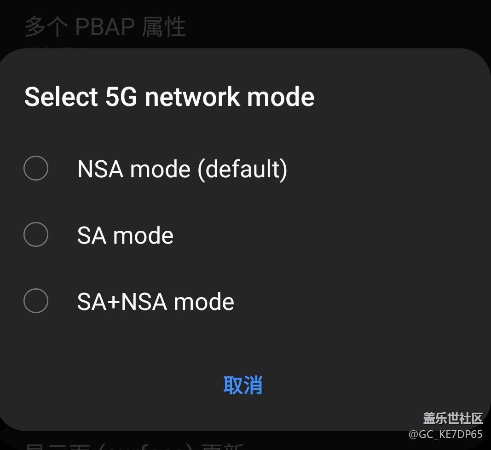Click the 盖乐世社区 watermark text
This screenshot has height=450, width=491.
453,418
